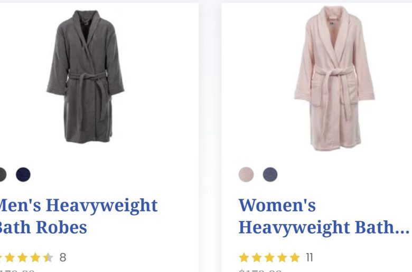412x272 pixels.
Task: Click the women's robe price below rating
Action: click(x=260, y=270)
